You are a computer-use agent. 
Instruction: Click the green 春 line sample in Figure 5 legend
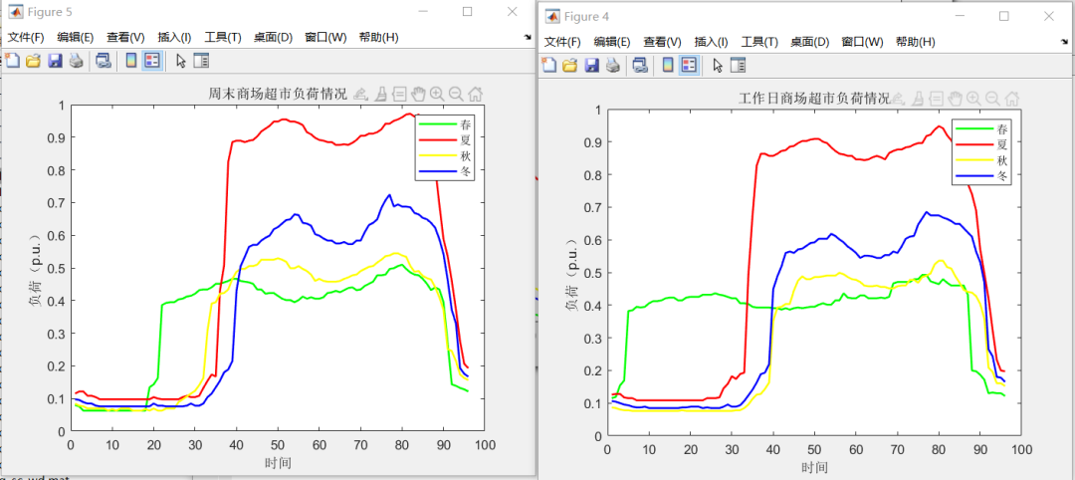point(440,124)
